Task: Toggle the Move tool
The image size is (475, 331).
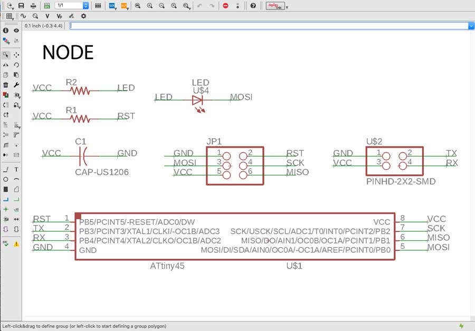Action: click(16, 54)
